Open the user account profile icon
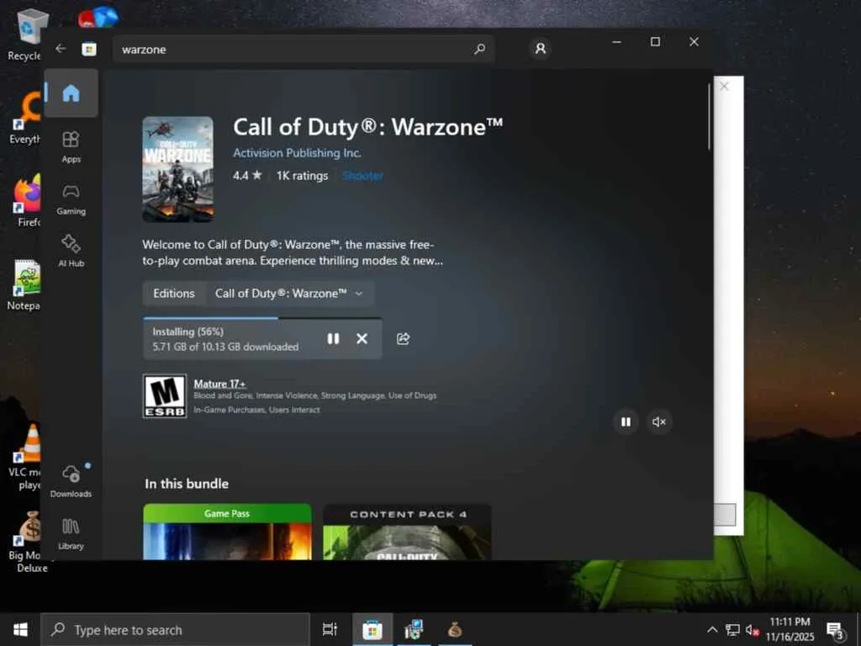861x646 pixels. click(541, 49)
